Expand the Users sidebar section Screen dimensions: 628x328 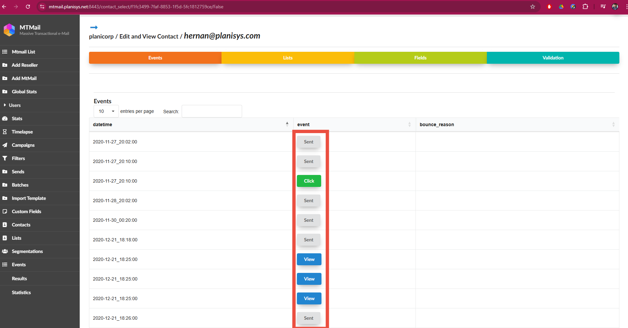click(15, 105)
